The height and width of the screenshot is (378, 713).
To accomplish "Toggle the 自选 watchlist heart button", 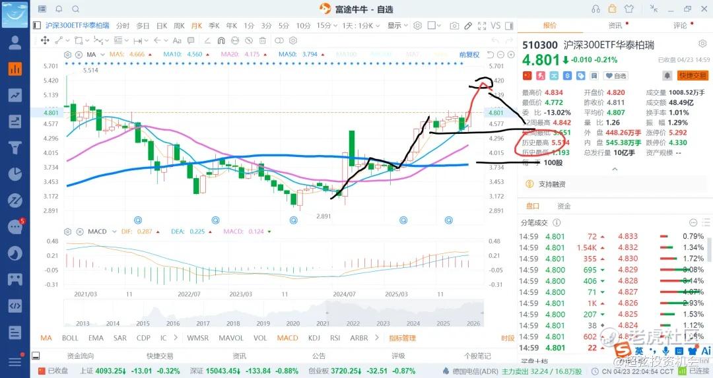I will tap(616, 76).
